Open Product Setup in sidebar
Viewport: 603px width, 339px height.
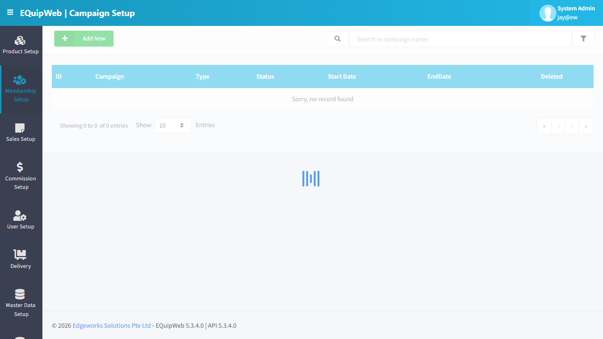[21, 45]
